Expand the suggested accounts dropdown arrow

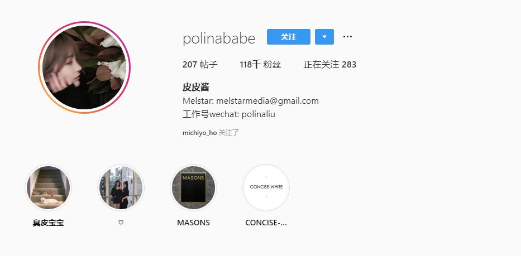[324, 37]
